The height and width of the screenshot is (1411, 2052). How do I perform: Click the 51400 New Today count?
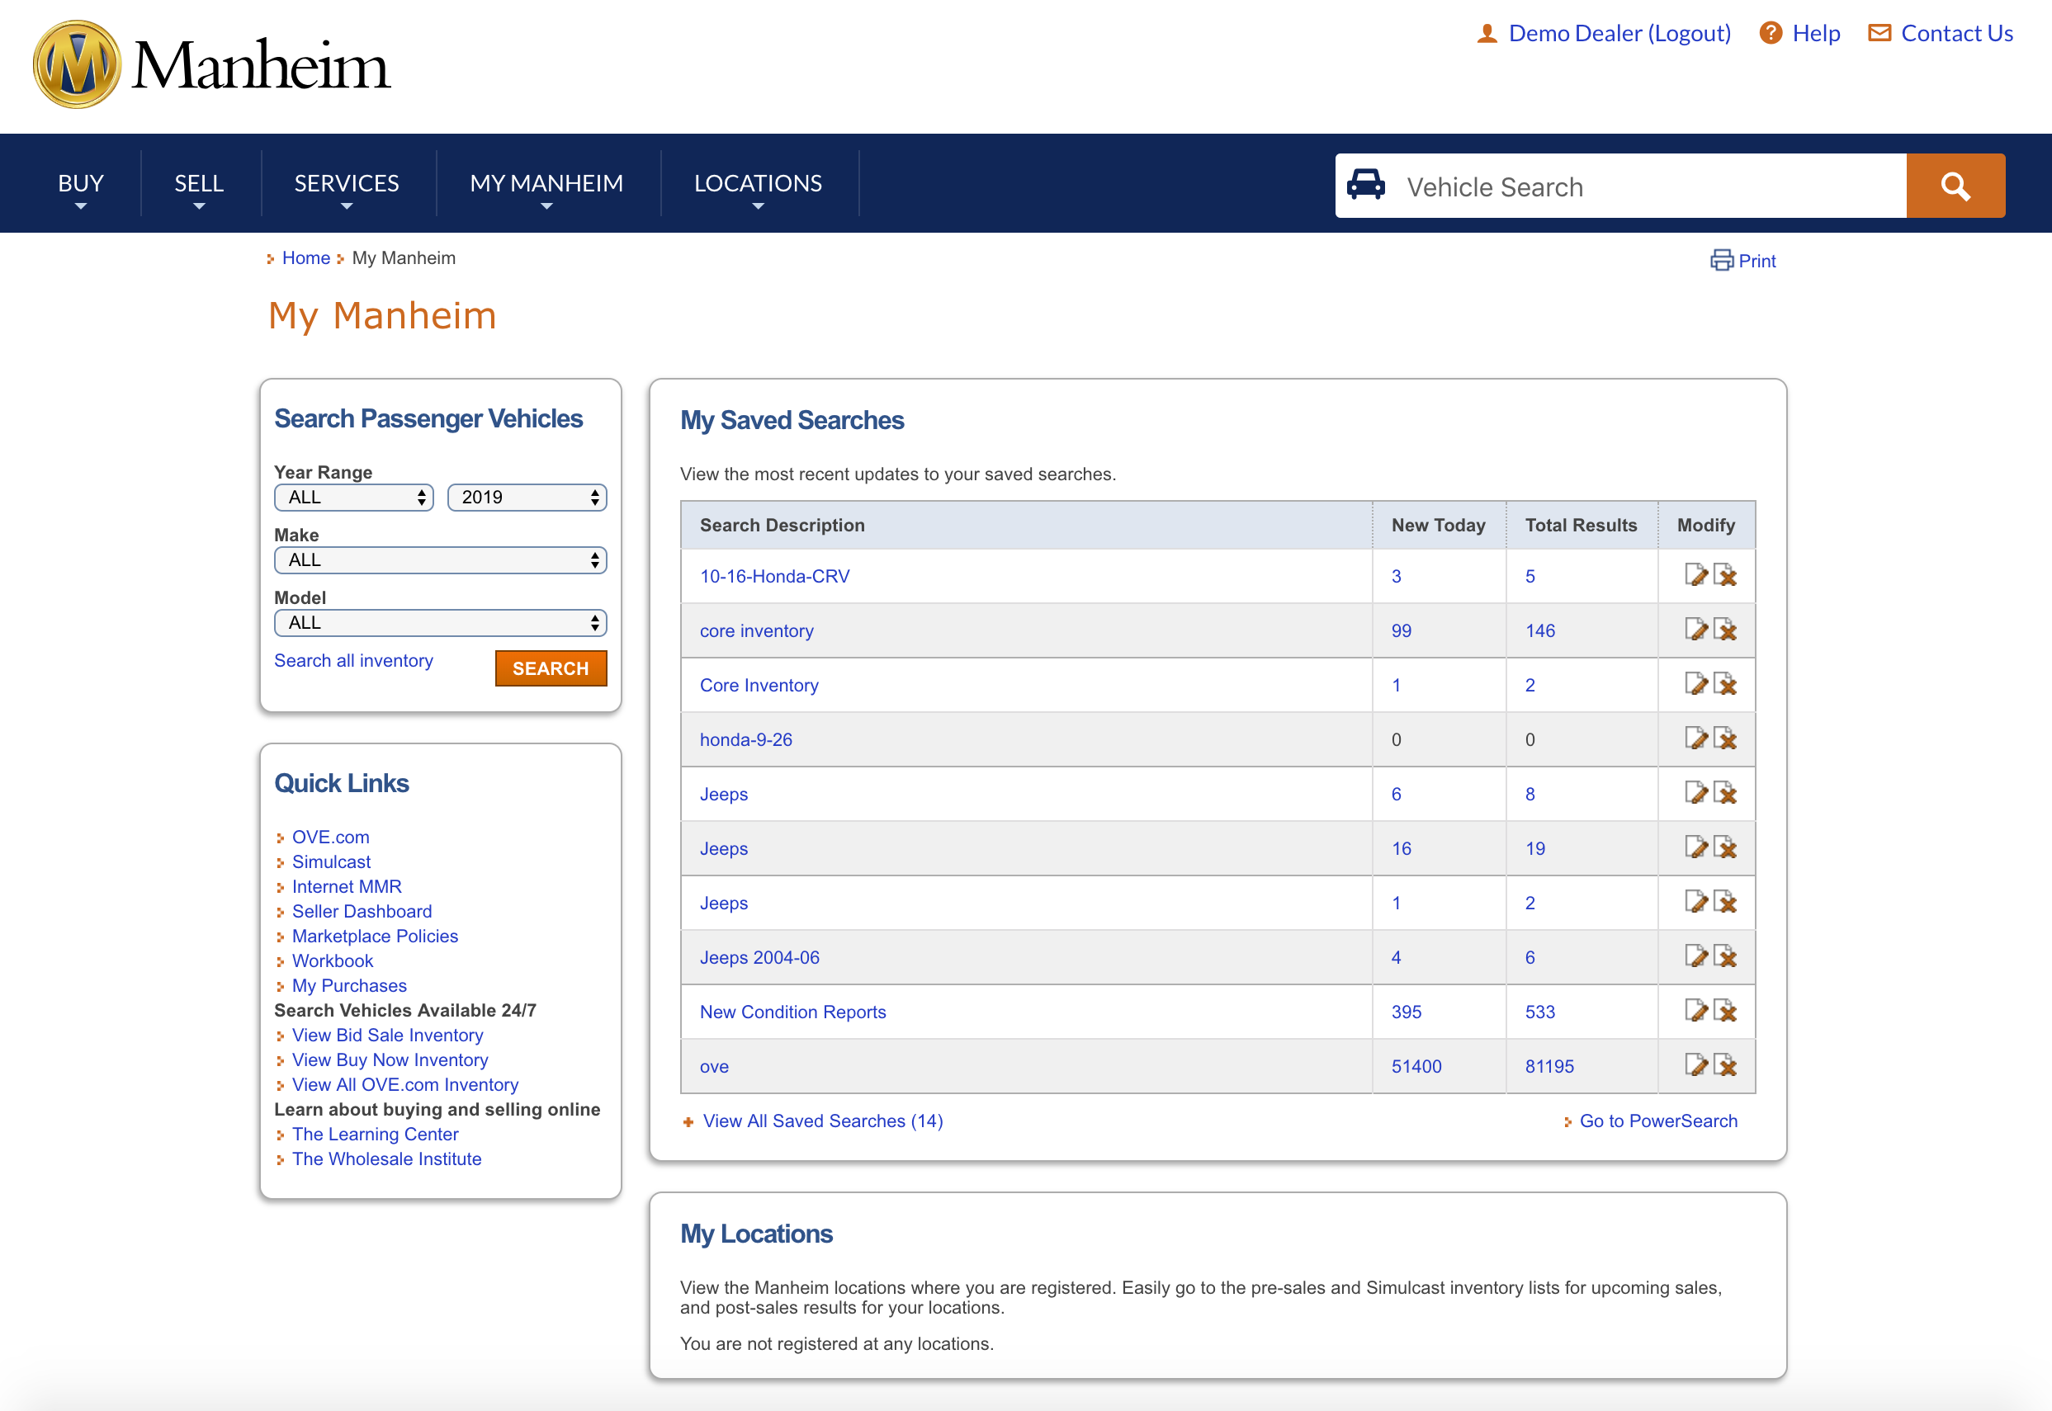click(1416, 1066)
